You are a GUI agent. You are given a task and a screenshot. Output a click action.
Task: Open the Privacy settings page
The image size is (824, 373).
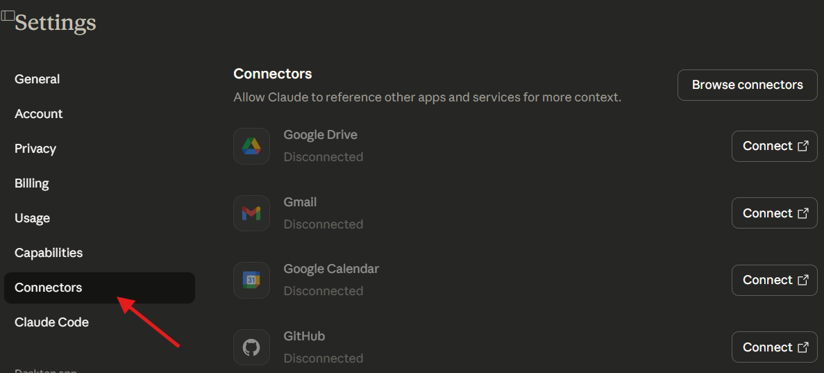pos(35,149)
